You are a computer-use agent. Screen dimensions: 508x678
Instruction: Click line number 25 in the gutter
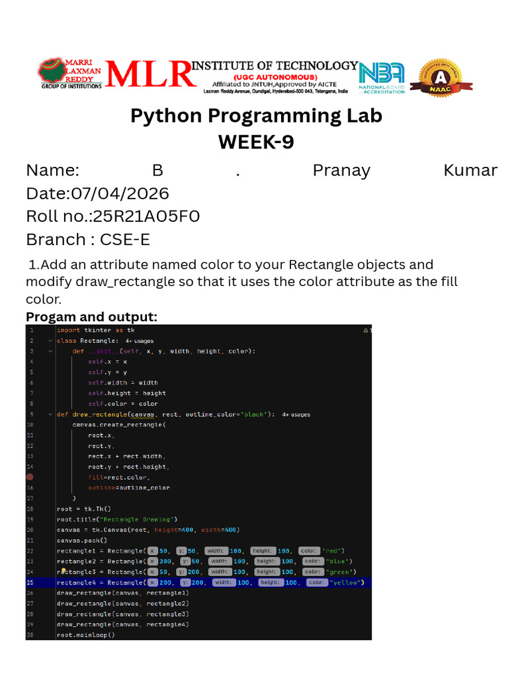click(30, 583)
